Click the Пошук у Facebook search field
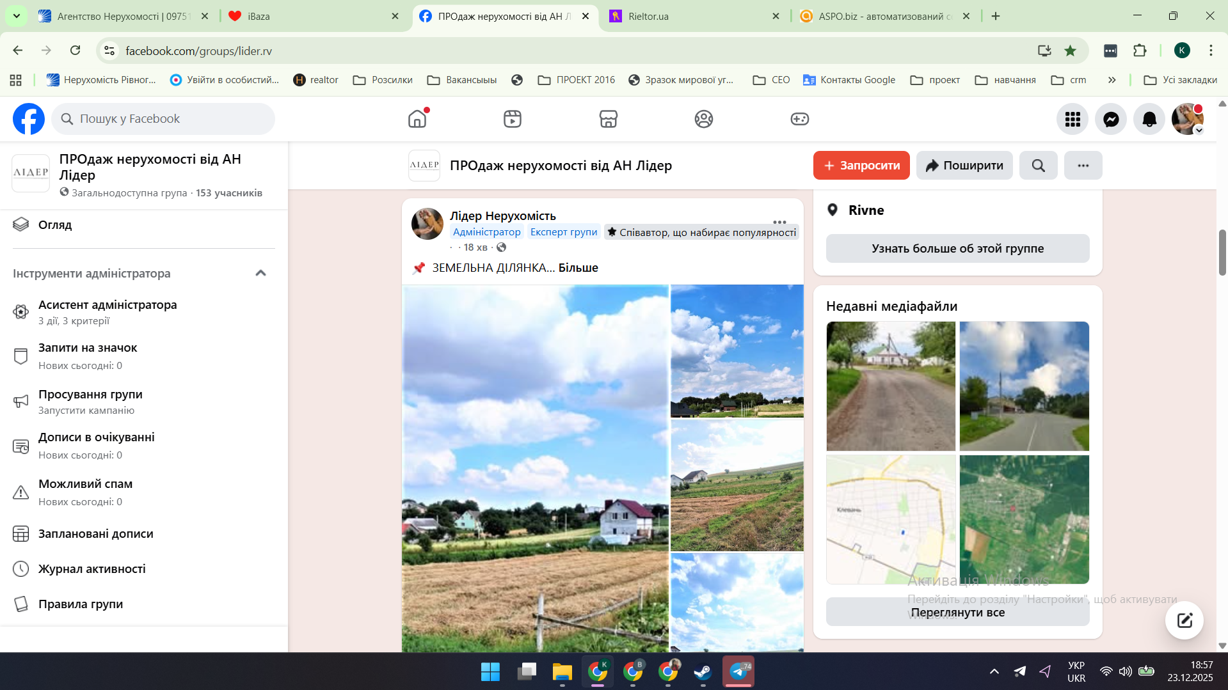Image resolution: width=1228 pixels, height=690 pixels. coord(163,119)
